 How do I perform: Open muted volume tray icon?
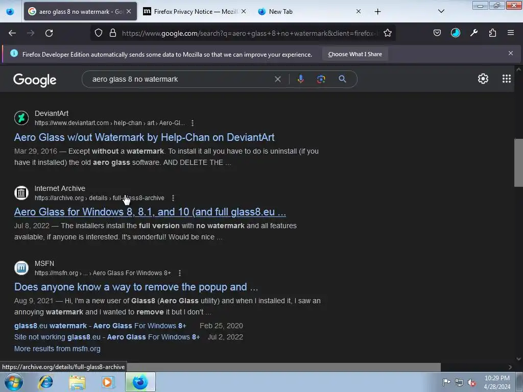pyautogui.click(x=471, y=383)
